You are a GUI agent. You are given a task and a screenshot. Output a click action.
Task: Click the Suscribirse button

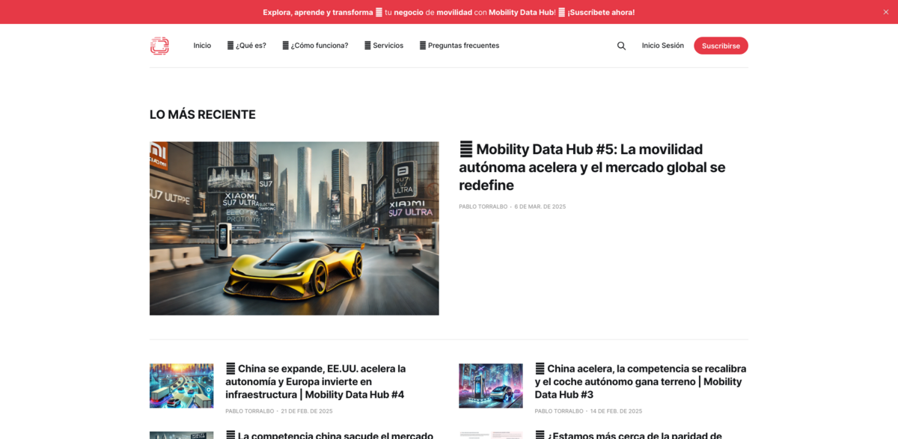[x=721, y=46]
